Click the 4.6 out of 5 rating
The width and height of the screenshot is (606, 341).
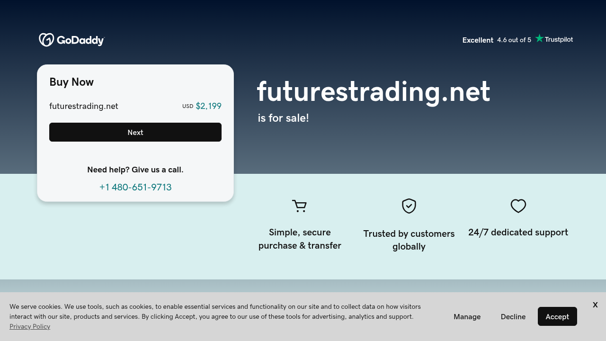tap(514, 40)
